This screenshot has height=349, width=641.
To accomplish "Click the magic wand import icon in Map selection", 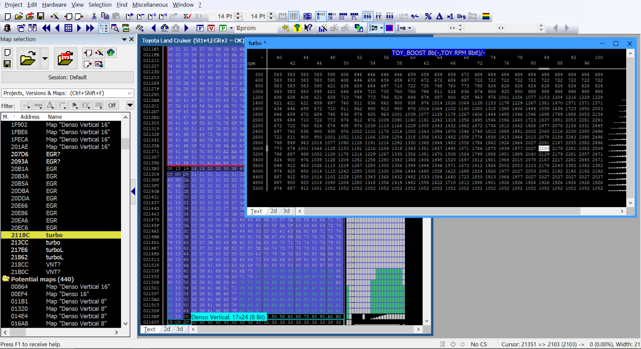I will (99, 52).
